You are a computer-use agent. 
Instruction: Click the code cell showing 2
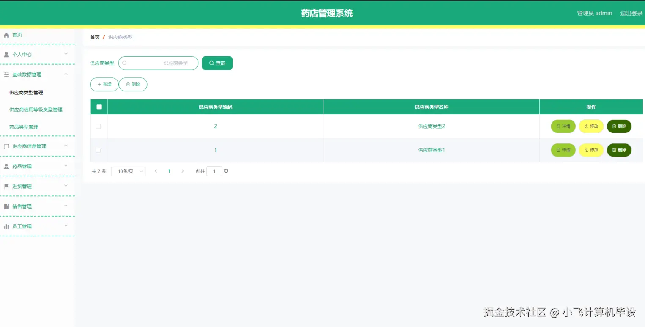tap(215, 126)
